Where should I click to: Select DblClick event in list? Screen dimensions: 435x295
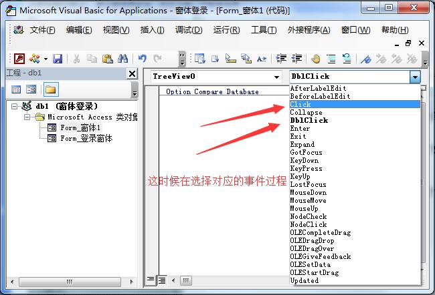tap(355, 120)
